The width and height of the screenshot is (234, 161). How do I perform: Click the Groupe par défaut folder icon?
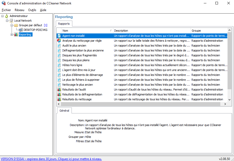coord(16,25)
